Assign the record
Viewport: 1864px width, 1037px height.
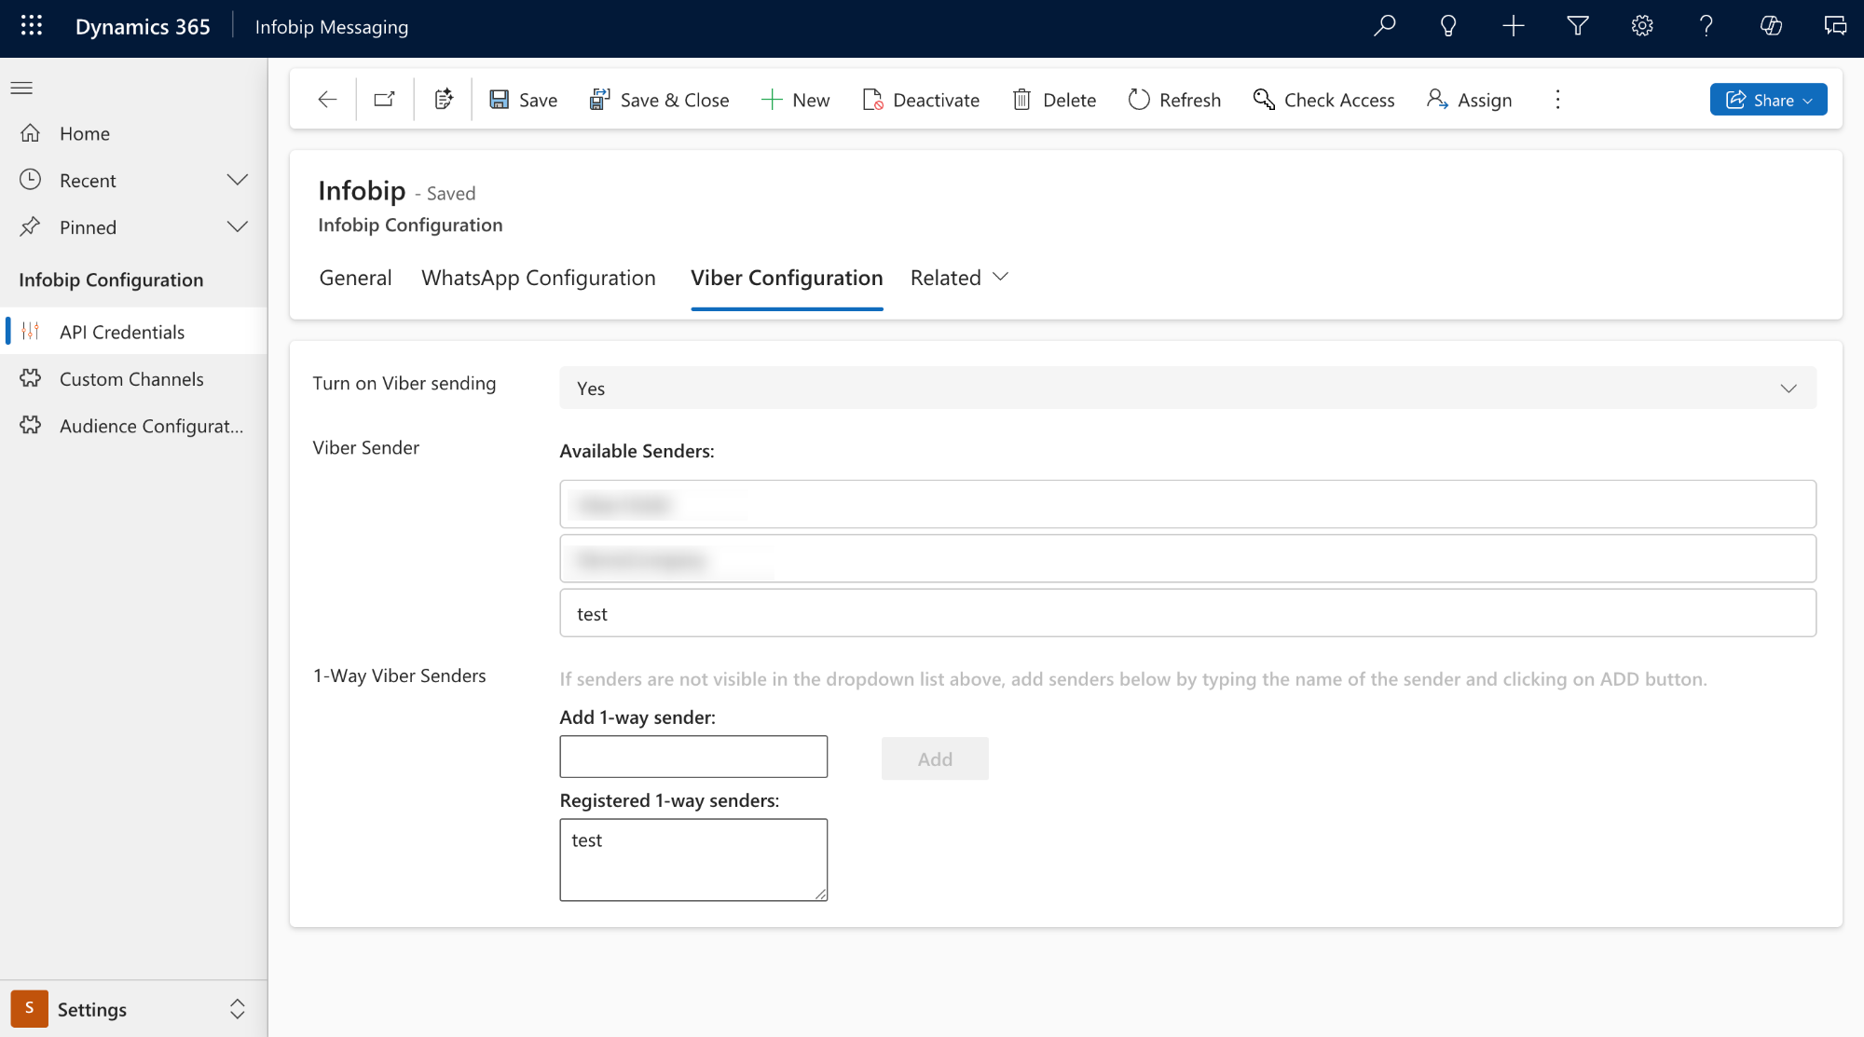(x=1469, y=100)
